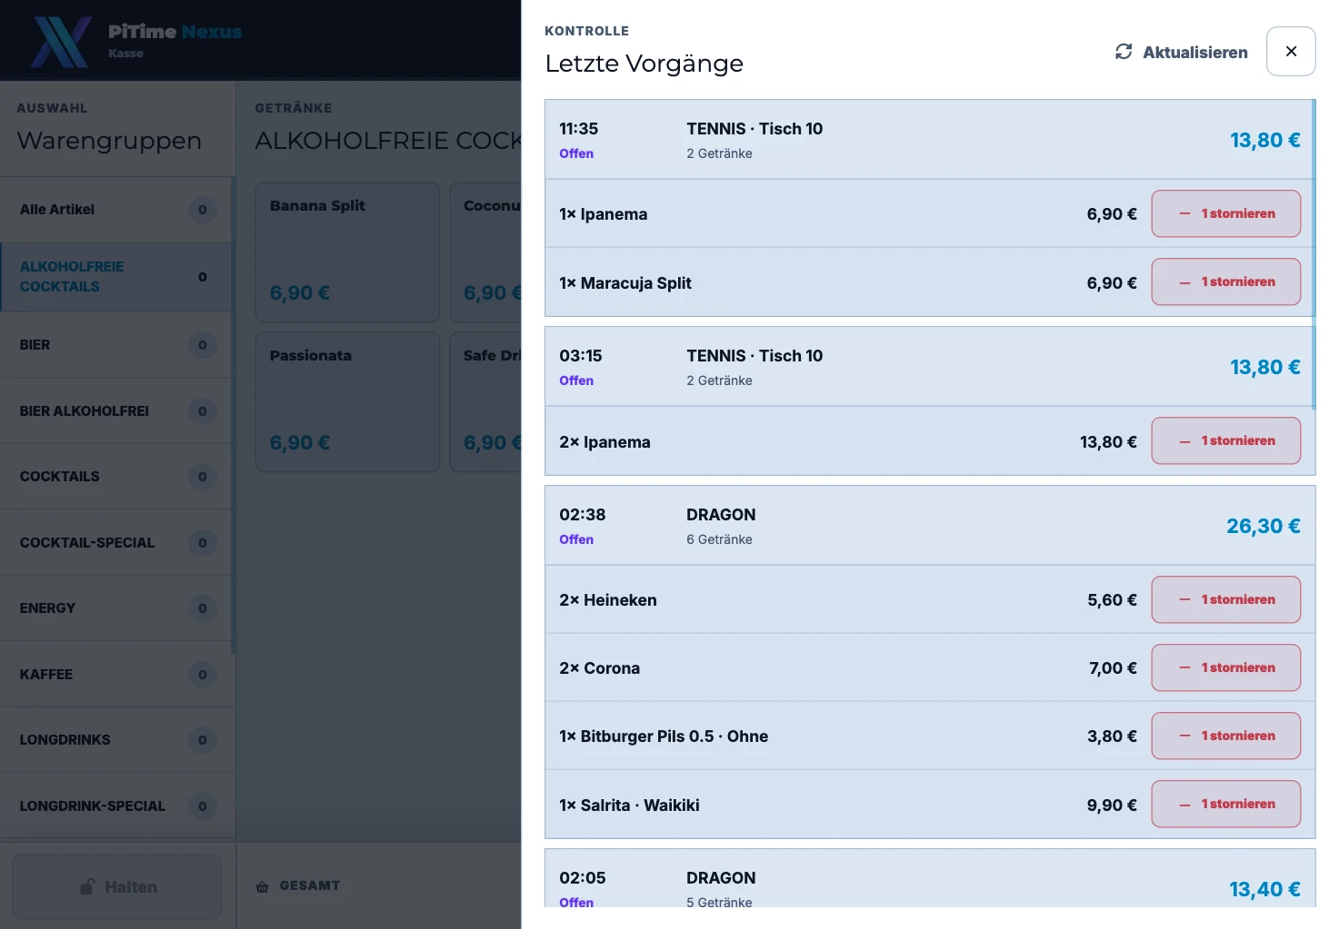Click the 3,80 € Bitburger price

point(1112,736)
